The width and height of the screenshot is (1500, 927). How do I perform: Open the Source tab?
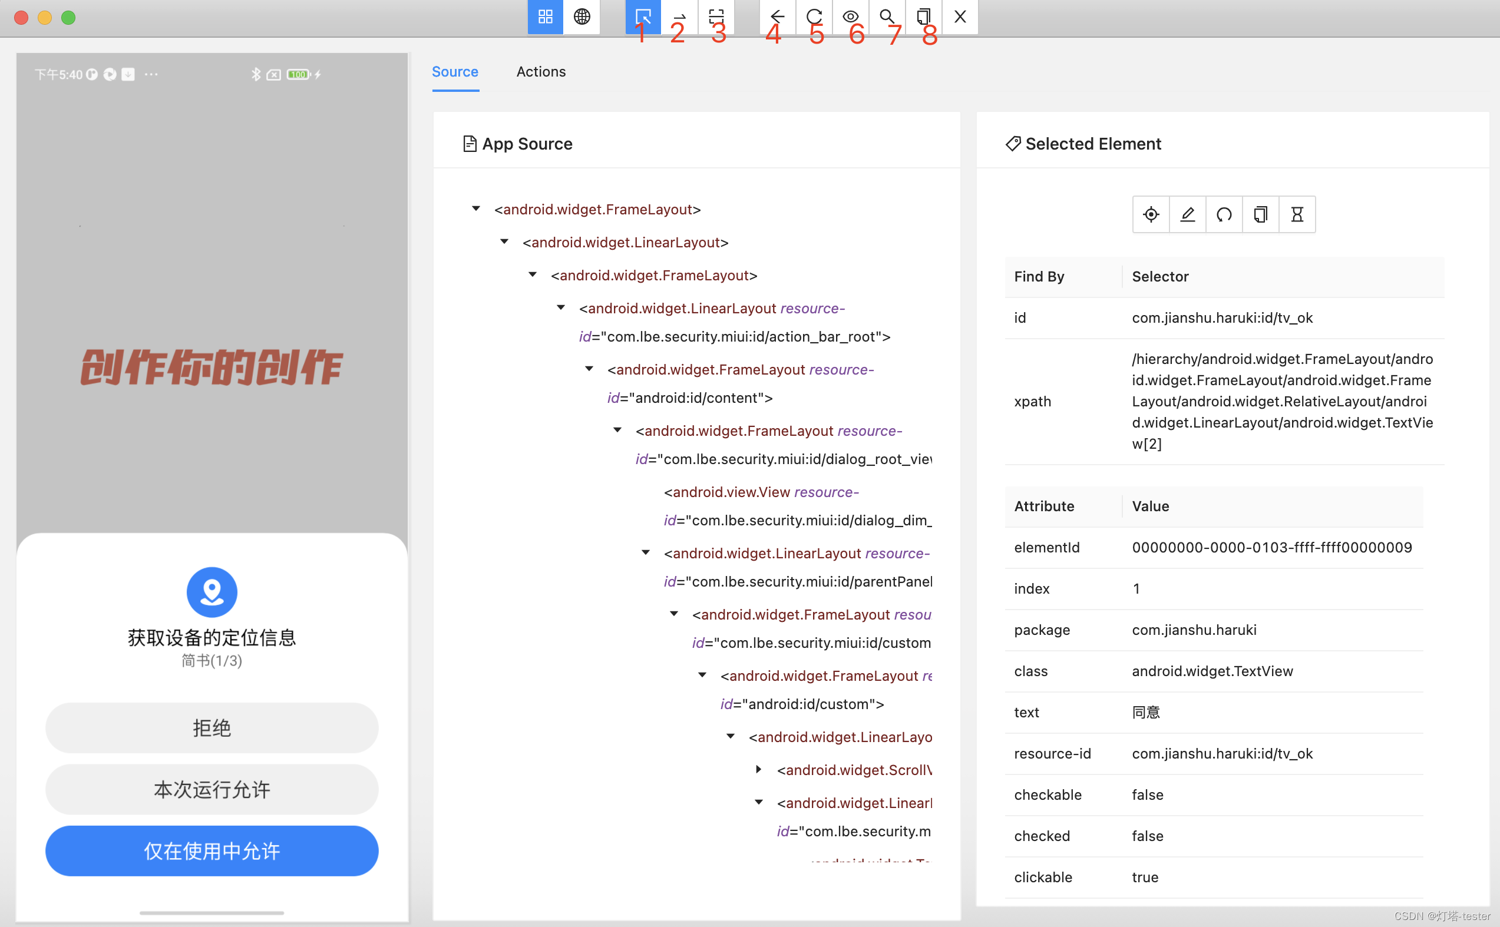click(x=454, y=72)
